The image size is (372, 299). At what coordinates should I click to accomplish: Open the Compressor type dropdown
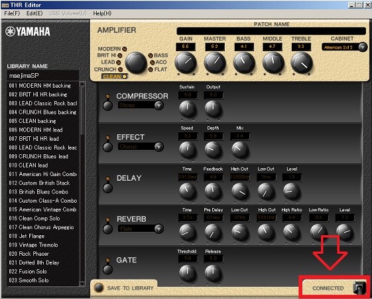[x=158, y=105]
